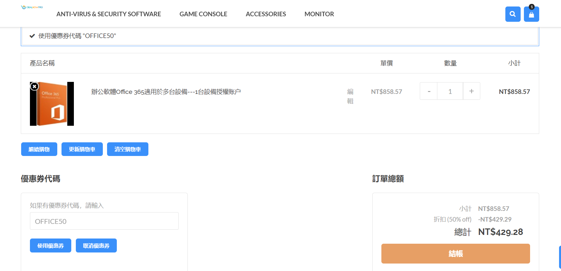Click the order subtotal NT$858.57 in totals box
This screenshot has width=561, height=271.
pyautogui.click(x=494, y=209)
